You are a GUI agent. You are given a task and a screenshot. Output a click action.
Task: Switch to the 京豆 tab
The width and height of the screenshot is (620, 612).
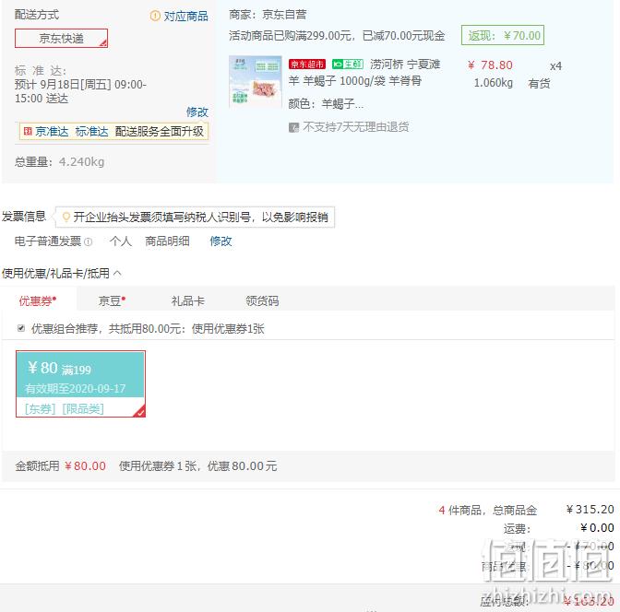pos(112,301)
